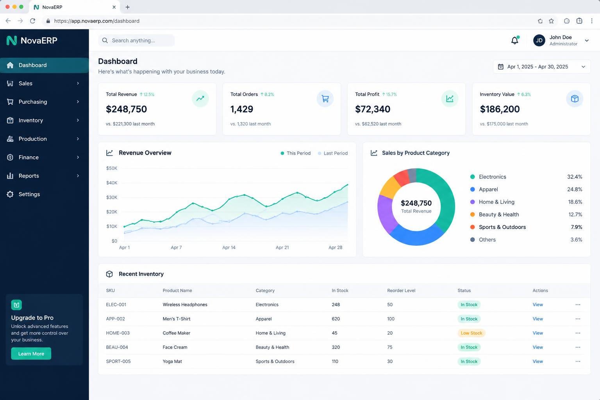The width and height of the screenshot is (600, 400).
Task: Click the Learn More button
Action: click(31, 354)
